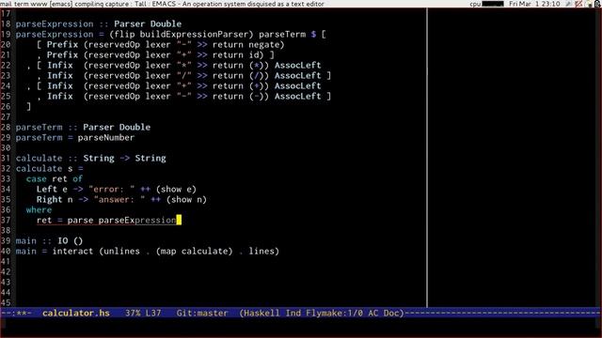602x338 pixels.
Task: Click line number 45 in the margin
Action: pyautogui.click(x=6, y=302)
